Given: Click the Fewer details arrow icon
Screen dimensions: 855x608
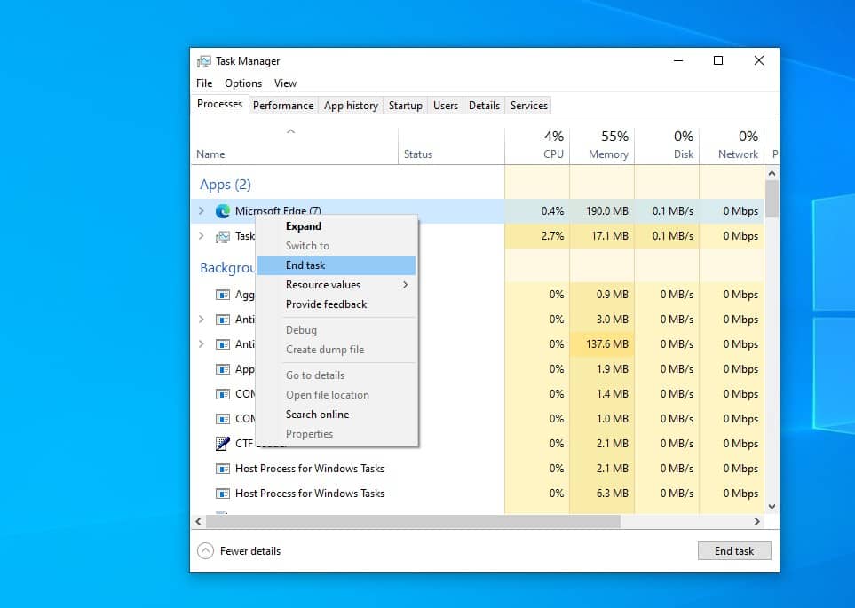Looking at the screenshot, I should 206,550.
